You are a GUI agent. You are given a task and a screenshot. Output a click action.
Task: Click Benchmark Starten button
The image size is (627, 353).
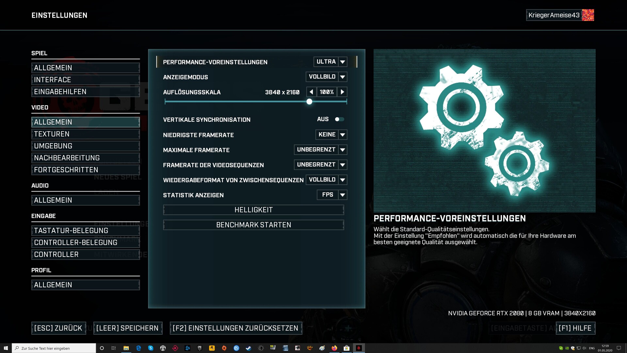click(253, 225)
